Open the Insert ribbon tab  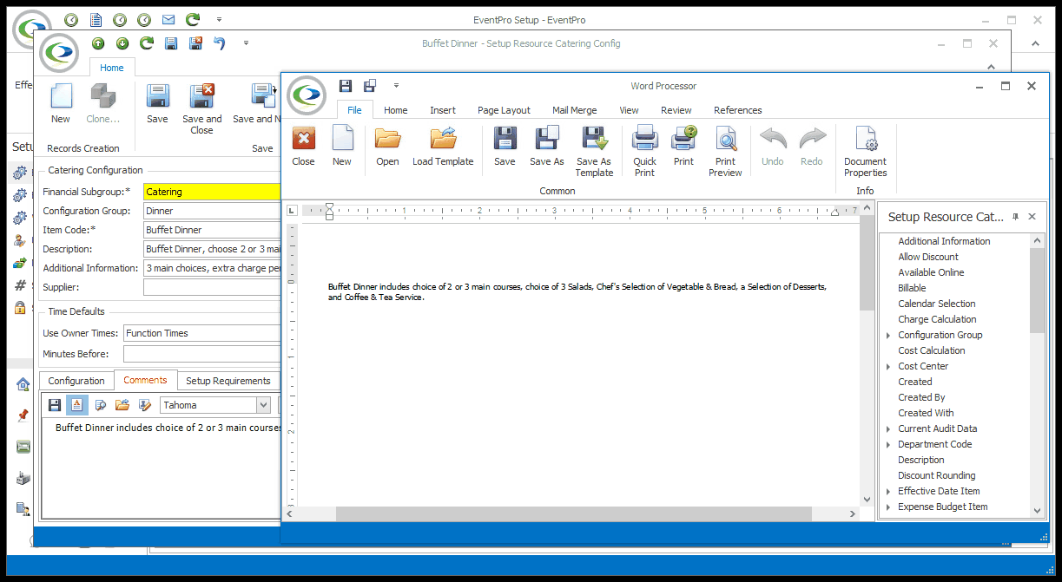point(443,110)
